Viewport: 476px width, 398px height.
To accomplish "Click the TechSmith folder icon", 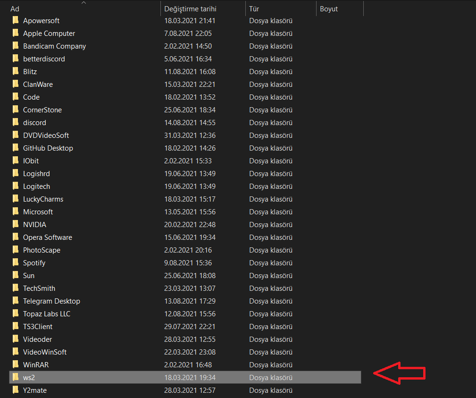I will coord(16,288).
